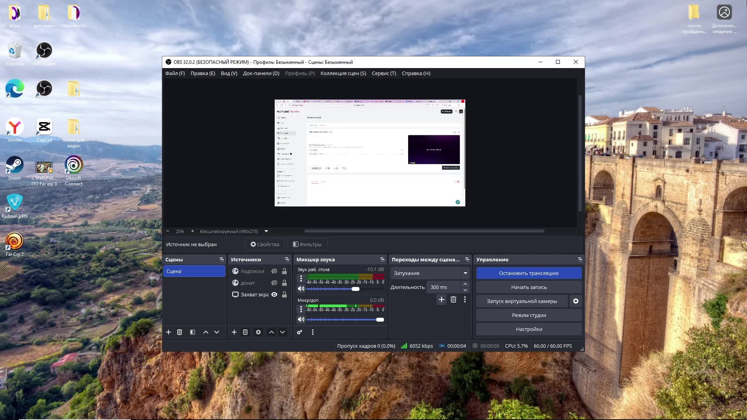This screenshot has height=420, width=747.
Task: Open source properties gear in Sources panel
Action: click(x=258, y=332)
